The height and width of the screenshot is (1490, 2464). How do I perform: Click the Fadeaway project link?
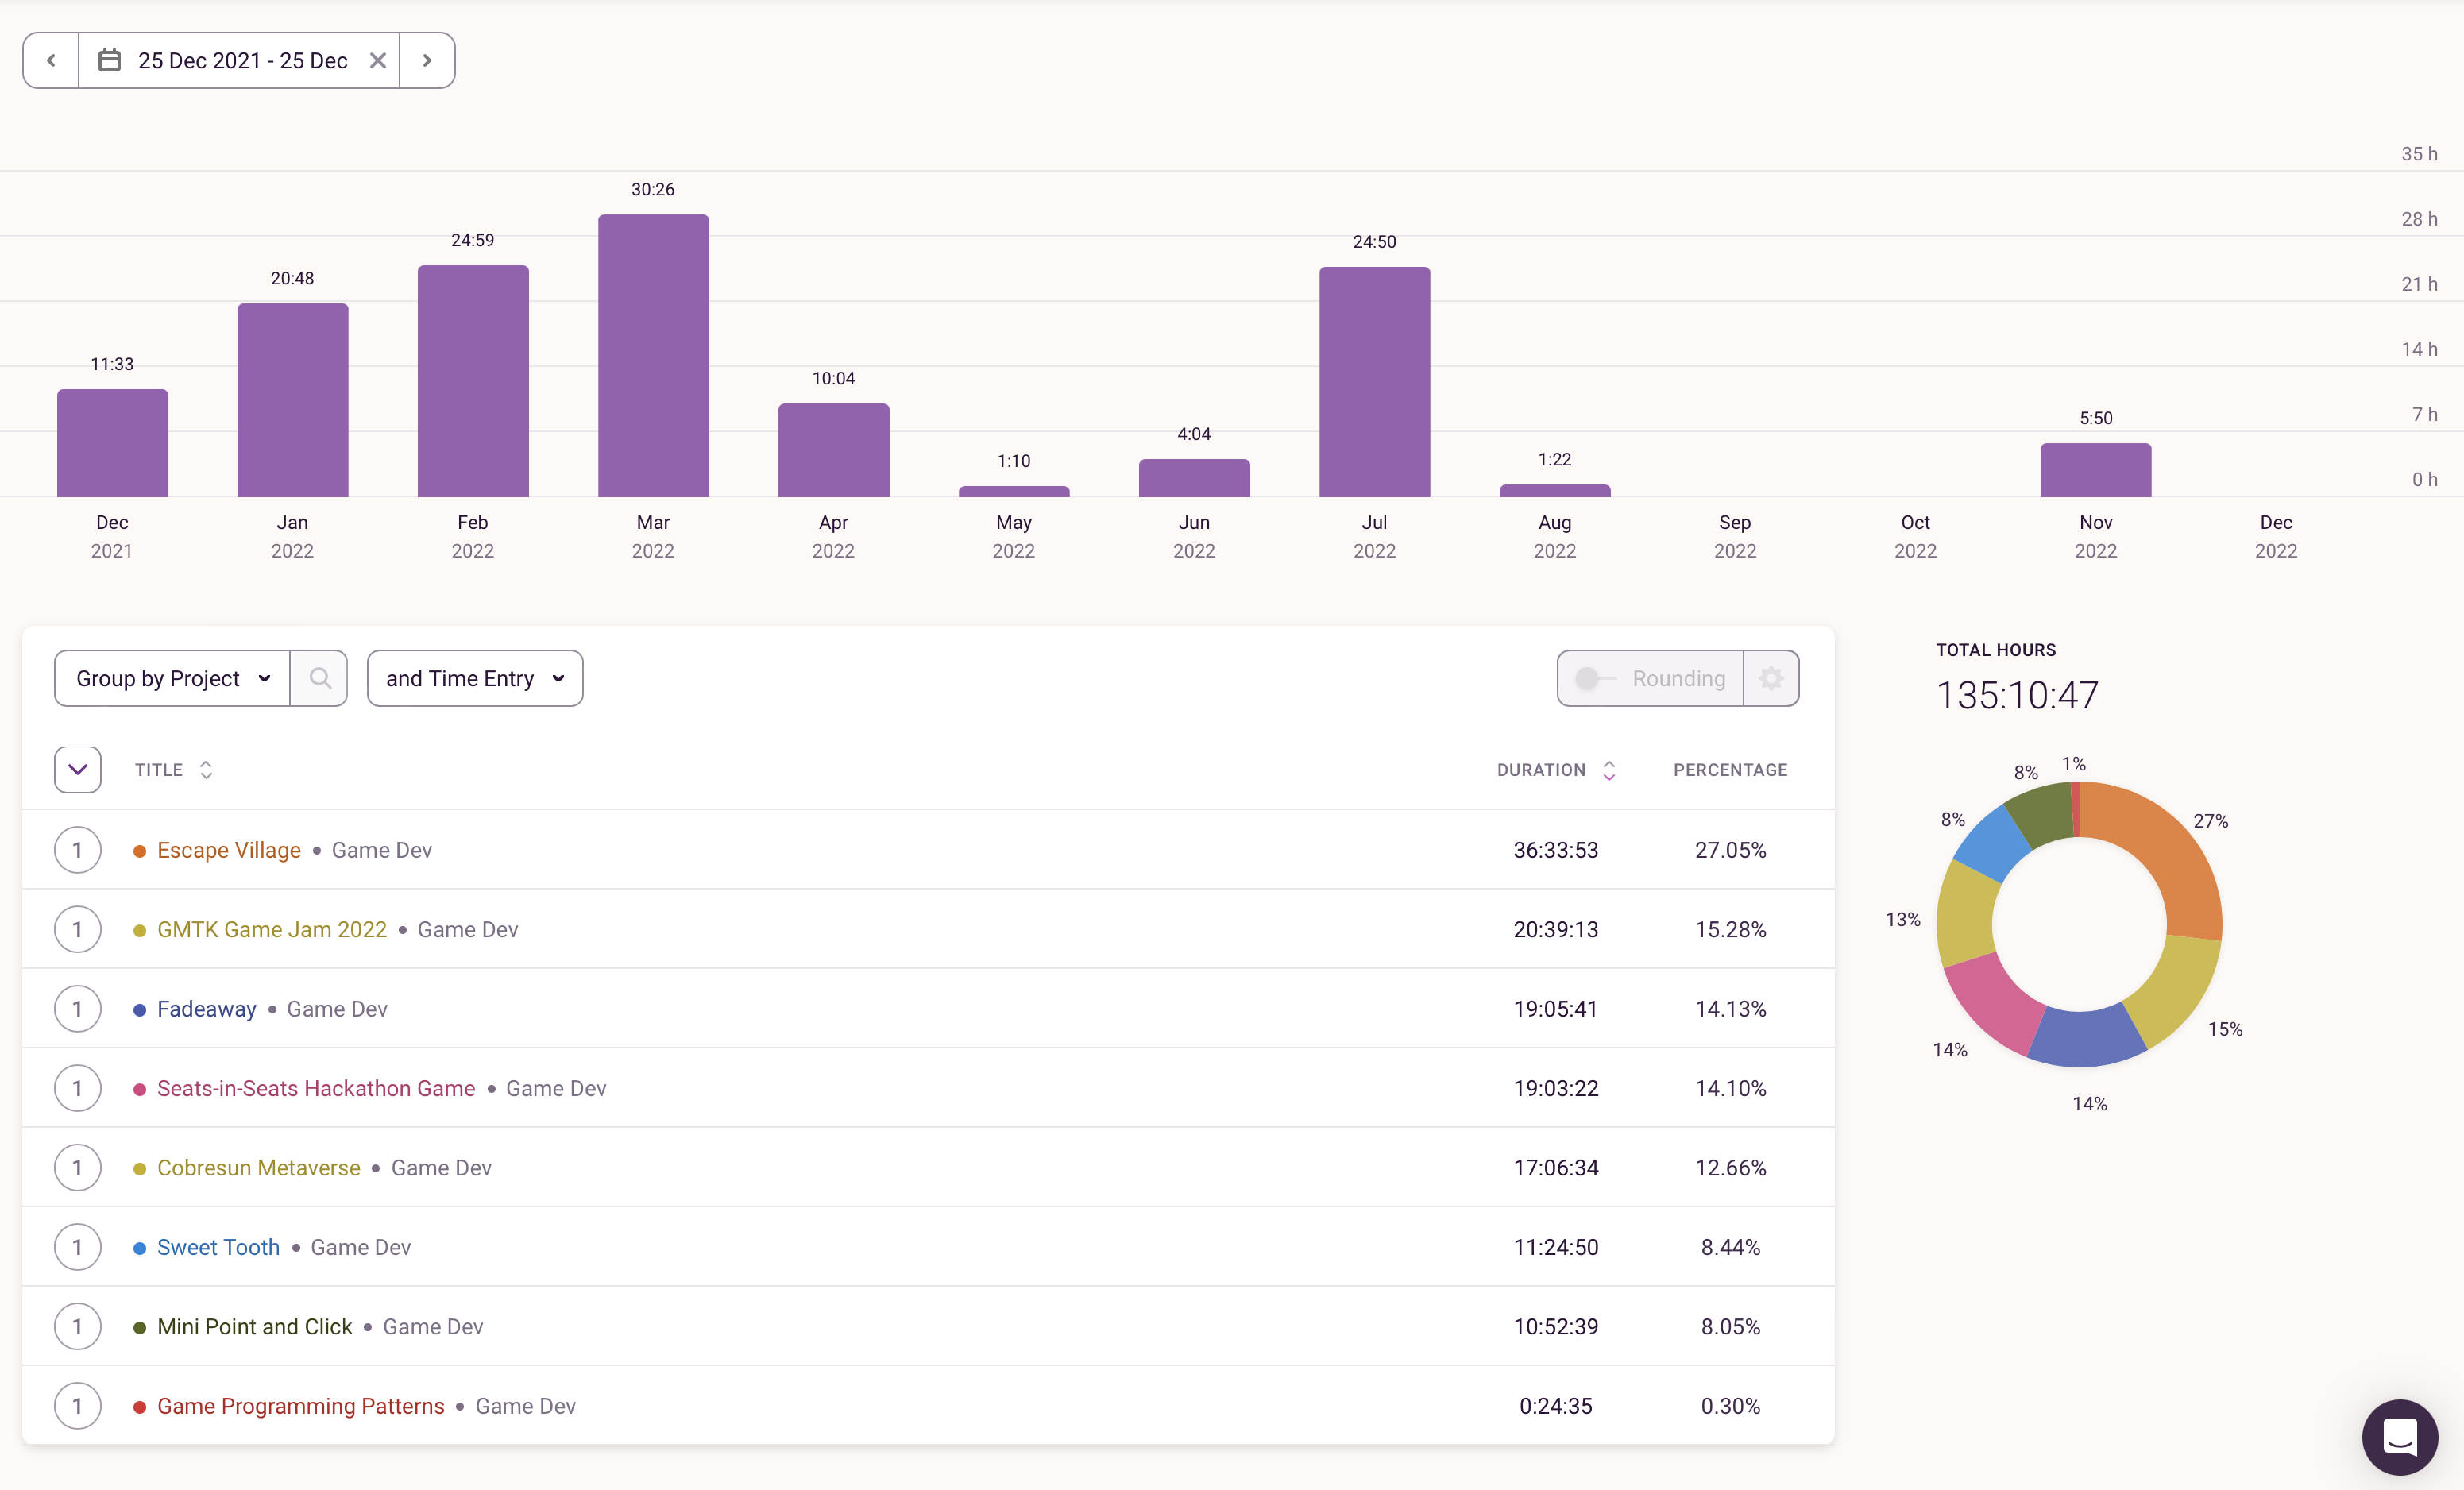click(x=206, y=1008)
